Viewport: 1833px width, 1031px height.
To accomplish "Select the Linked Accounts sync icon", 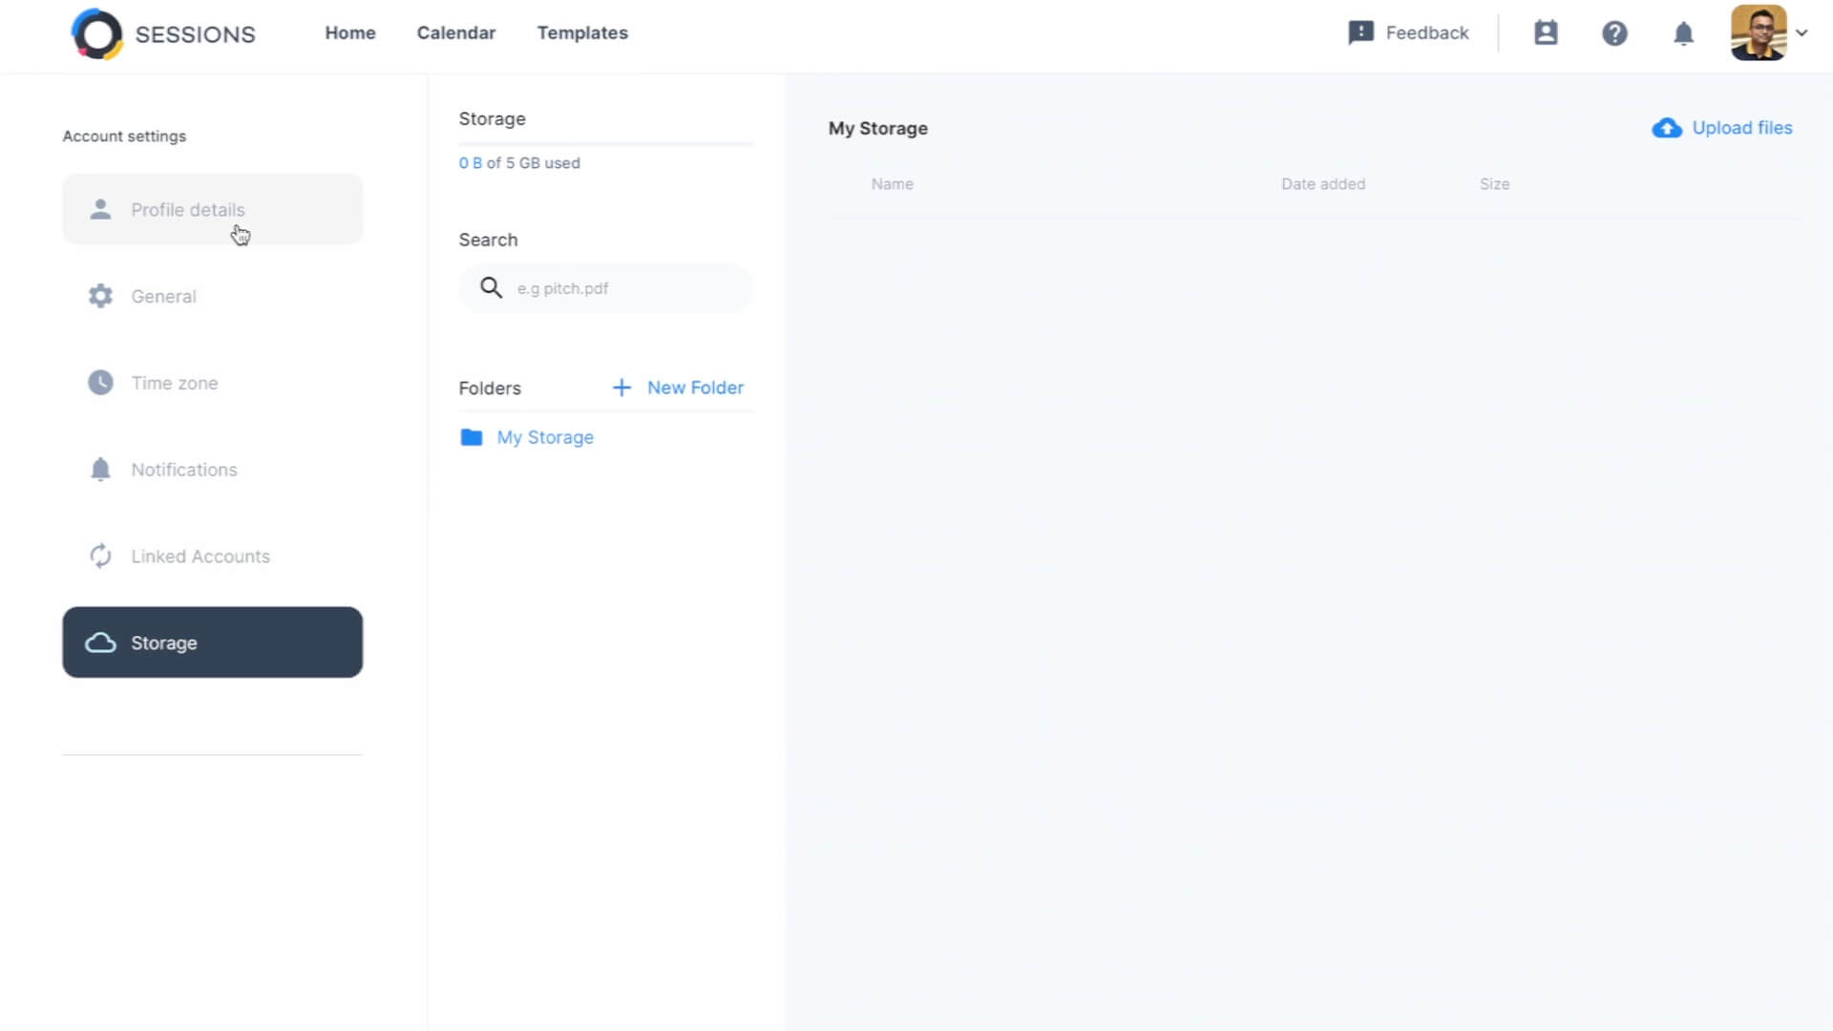I will point(100,556).
